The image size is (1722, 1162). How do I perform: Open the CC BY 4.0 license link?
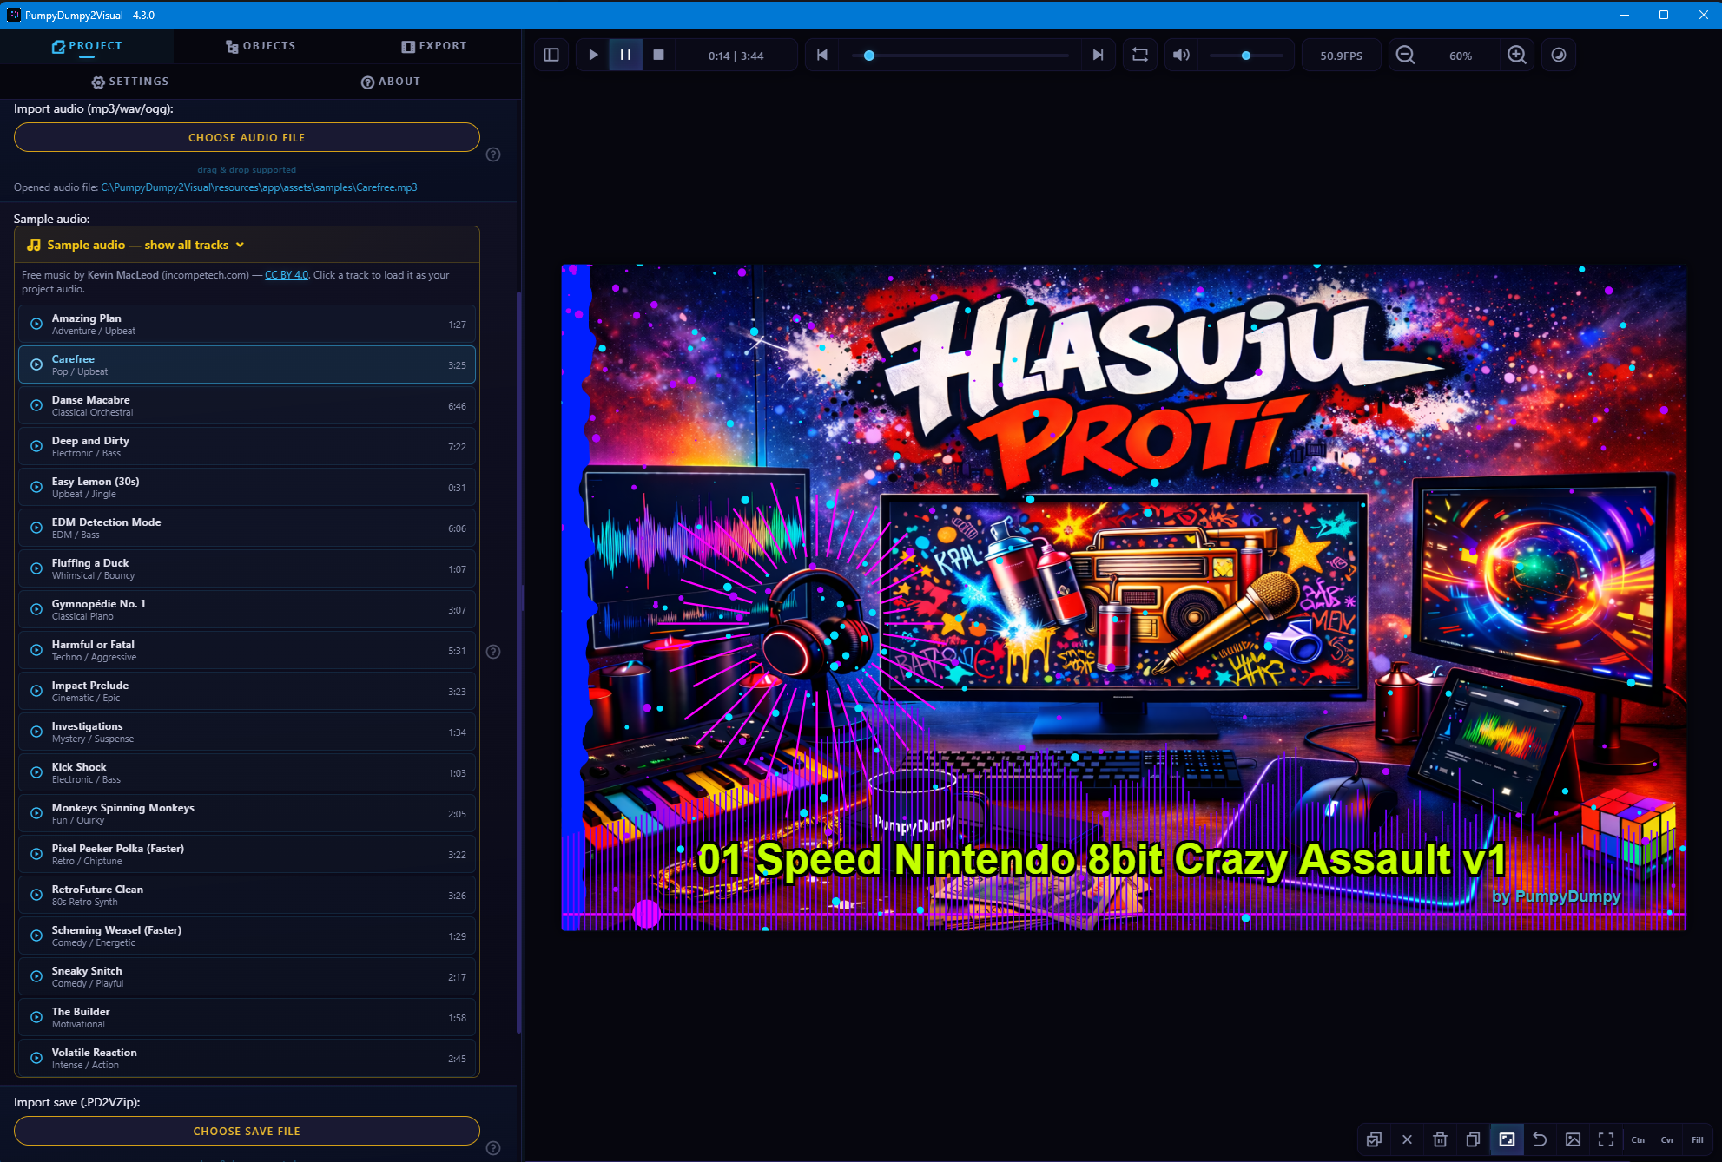[287, 274]
